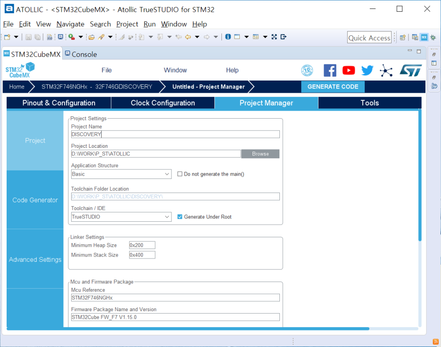Select the STM32CubeMX view tab
441x347 pixels.
[x=32, y=54]
